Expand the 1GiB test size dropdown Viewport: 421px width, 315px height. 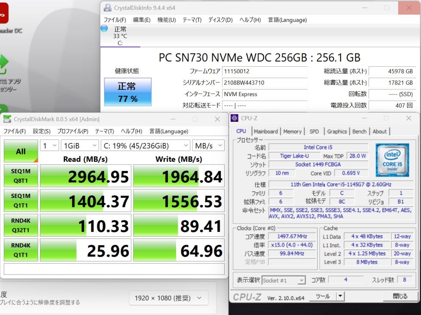click(x=80, y=146)
